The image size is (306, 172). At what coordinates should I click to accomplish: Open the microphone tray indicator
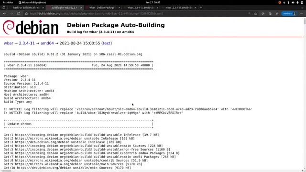tap(297, 2)
